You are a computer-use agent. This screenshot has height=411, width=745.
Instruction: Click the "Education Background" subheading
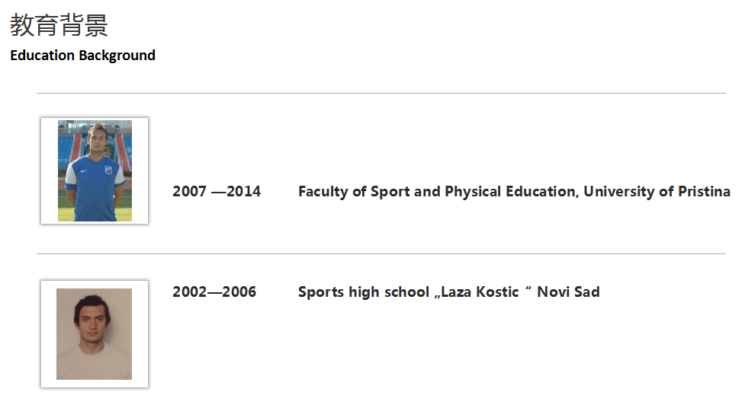82,56
